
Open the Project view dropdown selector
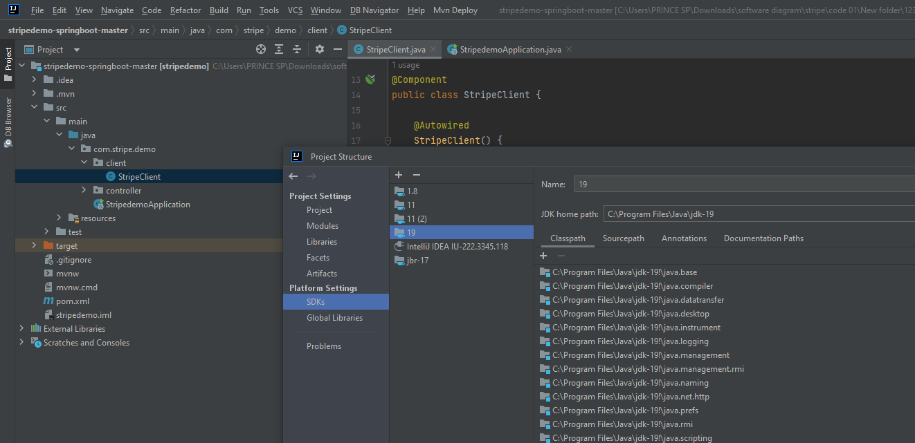77,50
